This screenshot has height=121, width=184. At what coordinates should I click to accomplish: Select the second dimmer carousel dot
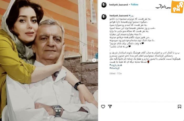coord(50,118)
